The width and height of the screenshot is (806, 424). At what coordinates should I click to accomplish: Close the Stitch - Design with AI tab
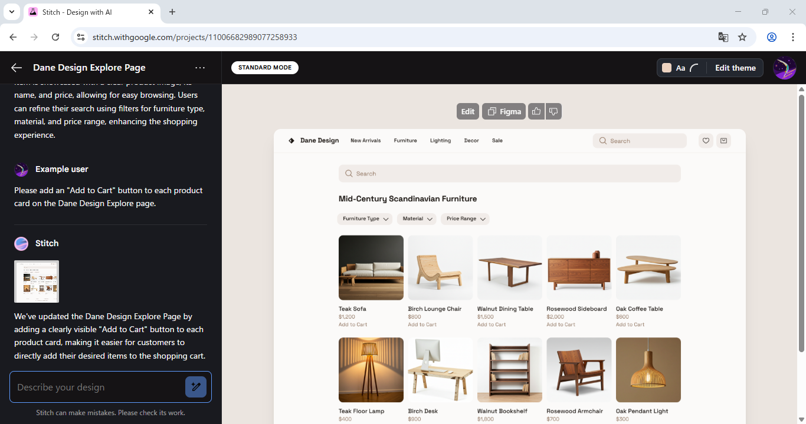152,12
